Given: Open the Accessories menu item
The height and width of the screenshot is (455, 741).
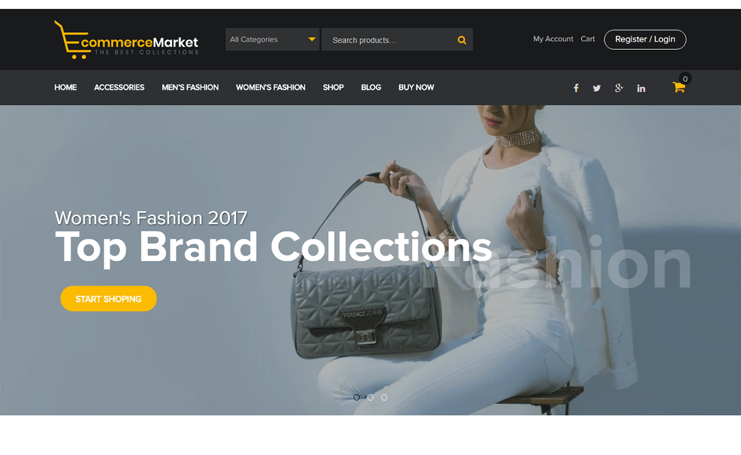Looking at the screenshot, I should pyautogui.click(x=119, y=87).
